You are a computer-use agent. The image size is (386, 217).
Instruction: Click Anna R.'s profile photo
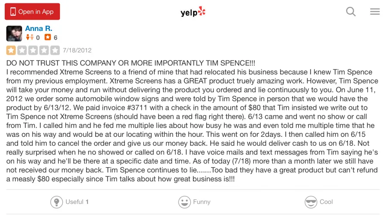[x=14, y=33]
